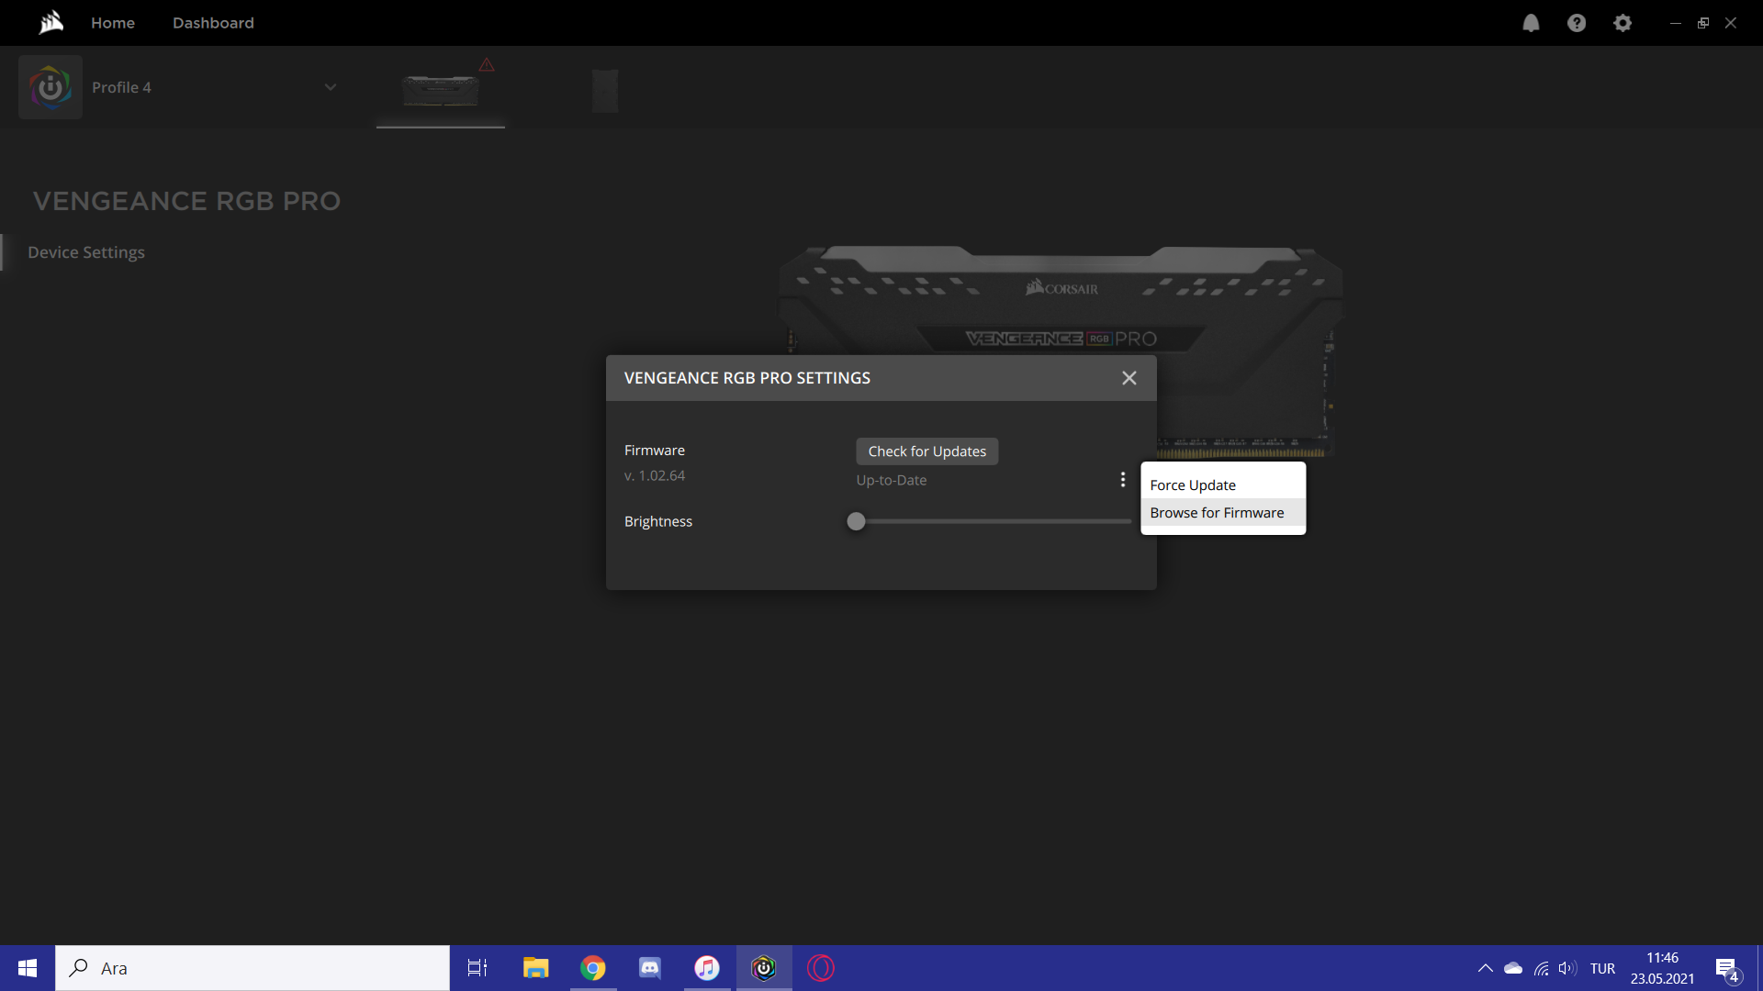Click the Corsair sail logo
The width and height of the screenshot is (1763, 991).
(51, 22)
